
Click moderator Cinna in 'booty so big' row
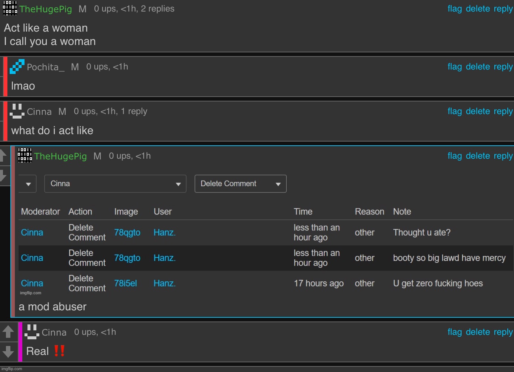pos(32,258)
